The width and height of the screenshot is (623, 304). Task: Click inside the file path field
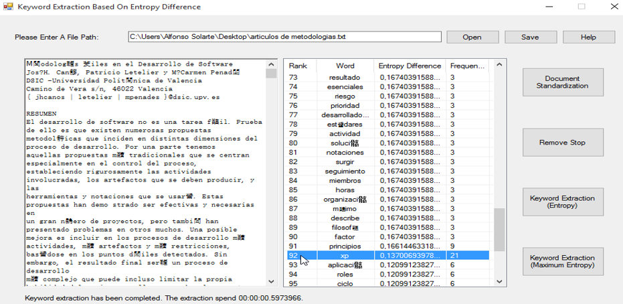coord(284,37)
